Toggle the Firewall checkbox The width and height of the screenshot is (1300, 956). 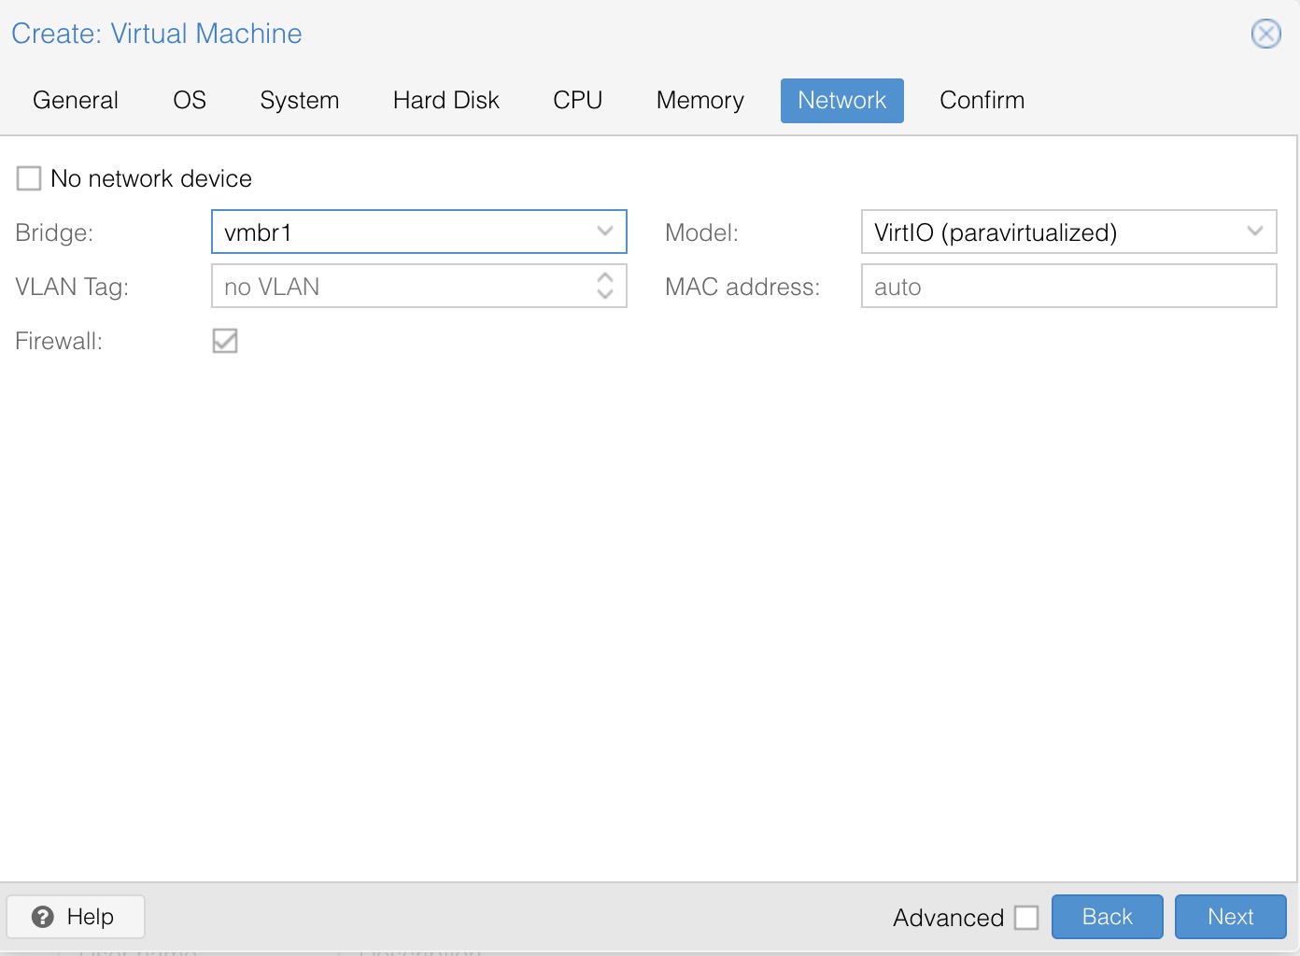tap(225, 341)
